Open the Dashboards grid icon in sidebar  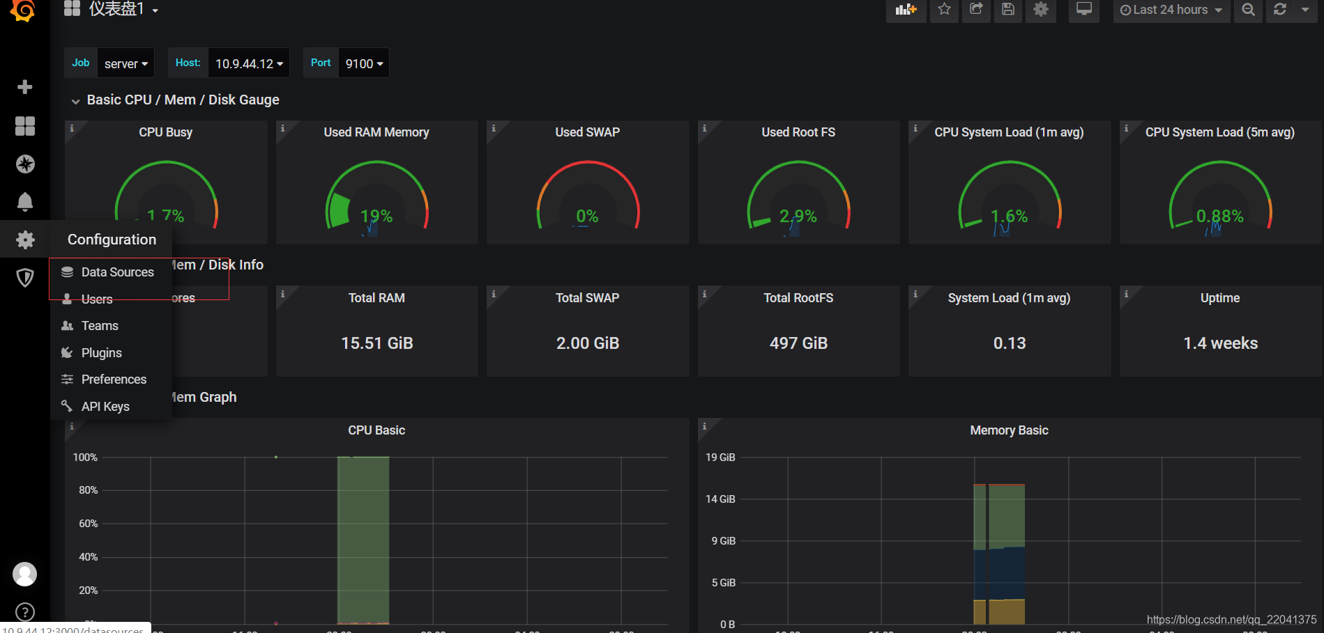pos(25,126)
